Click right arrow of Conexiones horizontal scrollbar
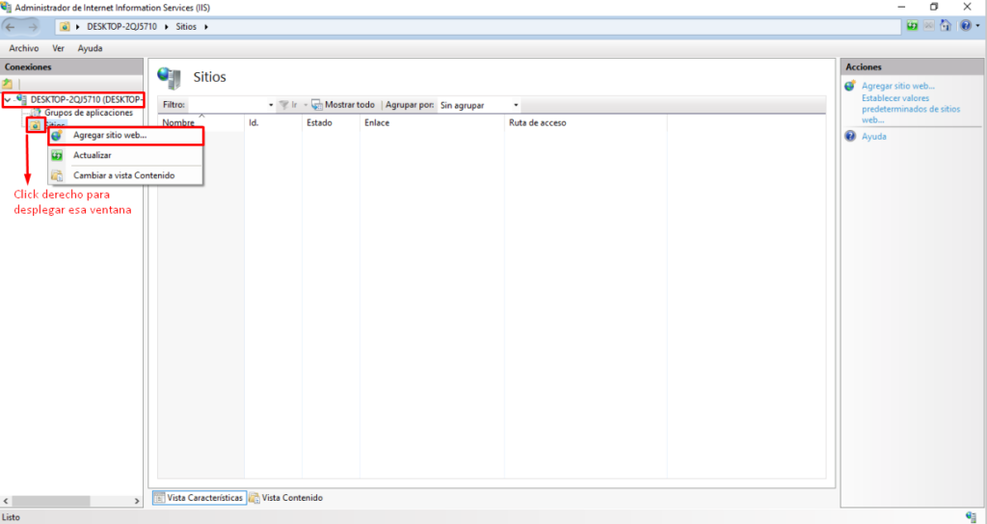Viewport: 987px width, 524px height. (137, 501)
